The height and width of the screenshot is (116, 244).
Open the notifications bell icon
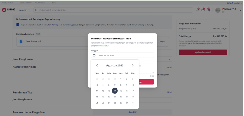(x=198, y=10)
